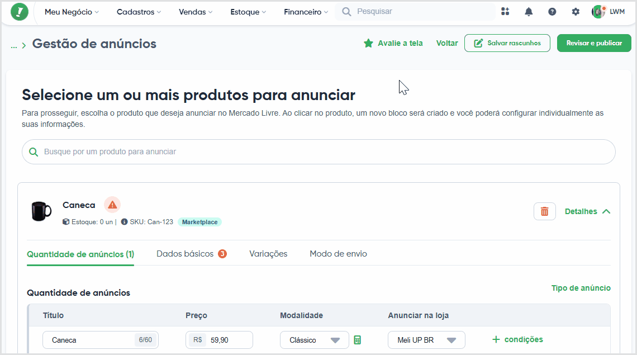Click the red 3 badge on Dados básicos

click(222, 254)
